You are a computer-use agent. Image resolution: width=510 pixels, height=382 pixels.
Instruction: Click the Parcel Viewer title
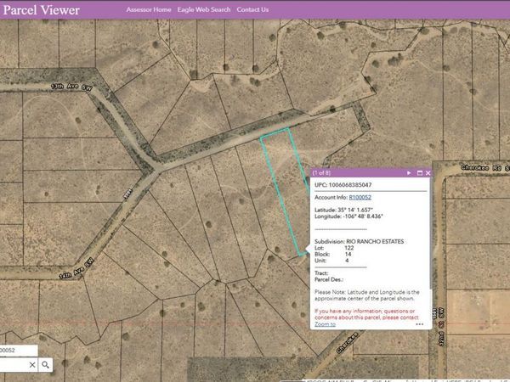(x=42, y=10)
